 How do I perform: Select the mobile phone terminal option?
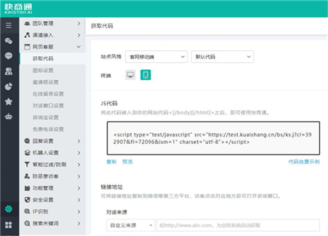tap(146, 75)
